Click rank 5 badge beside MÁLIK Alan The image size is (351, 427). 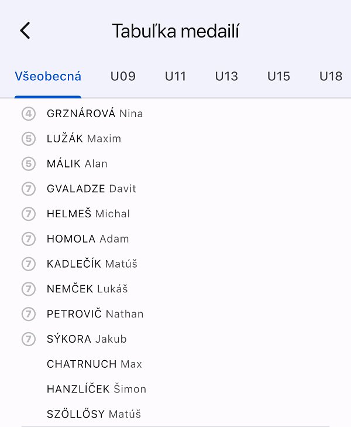pos(28,164)
